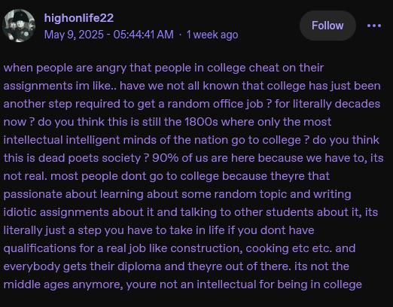393x307 pixels.
Task: Click 'passionate about learning' in the post body
Action: coord(73,194)
